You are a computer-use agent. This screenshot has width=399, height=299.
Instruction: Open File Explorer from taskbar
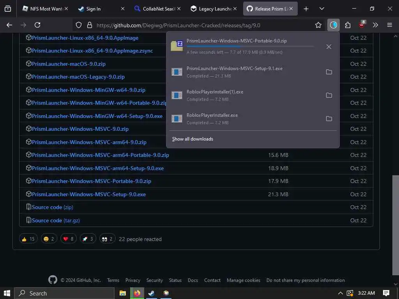pyautogui.click(x=123, y=293)
